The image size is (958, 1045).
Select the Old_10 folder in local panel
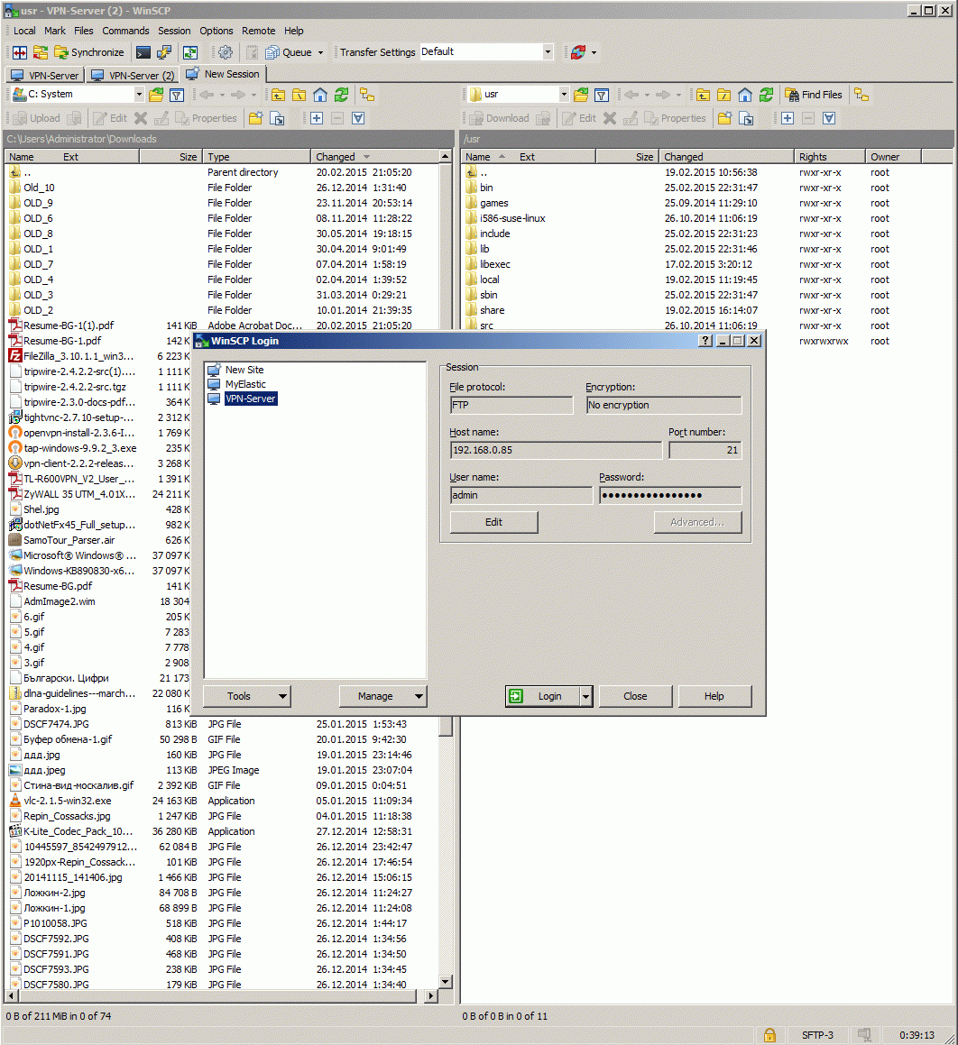click(40, 188)
